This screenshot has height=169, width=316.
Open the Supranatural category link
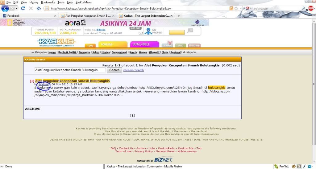click(119, 52)
